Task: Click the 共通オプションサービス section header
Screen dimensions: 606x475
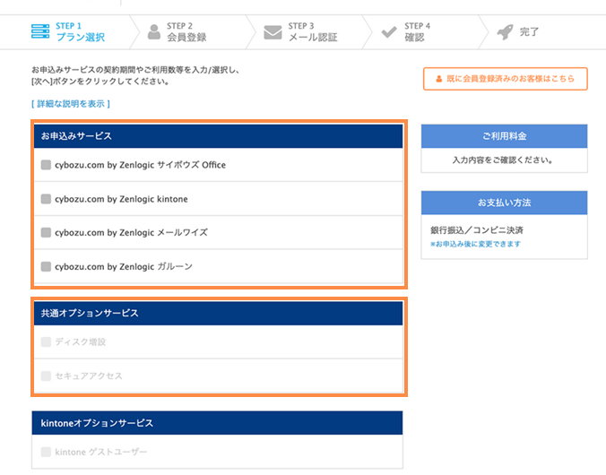Action: [219, 313]
